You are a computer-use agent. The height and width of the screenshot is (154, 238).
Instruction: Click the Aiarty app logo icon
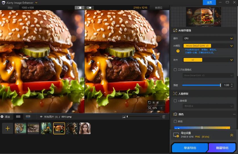click(x=3, y=3)
